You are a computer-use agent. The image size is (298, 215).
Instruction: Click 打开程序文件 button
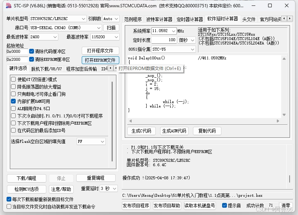(x=100, y=51)
